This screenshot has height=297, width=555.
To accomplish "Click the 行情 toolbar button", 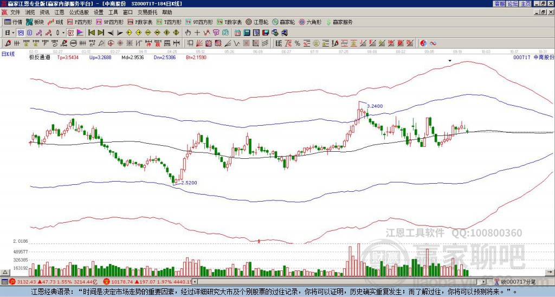I will coord(14,22).
